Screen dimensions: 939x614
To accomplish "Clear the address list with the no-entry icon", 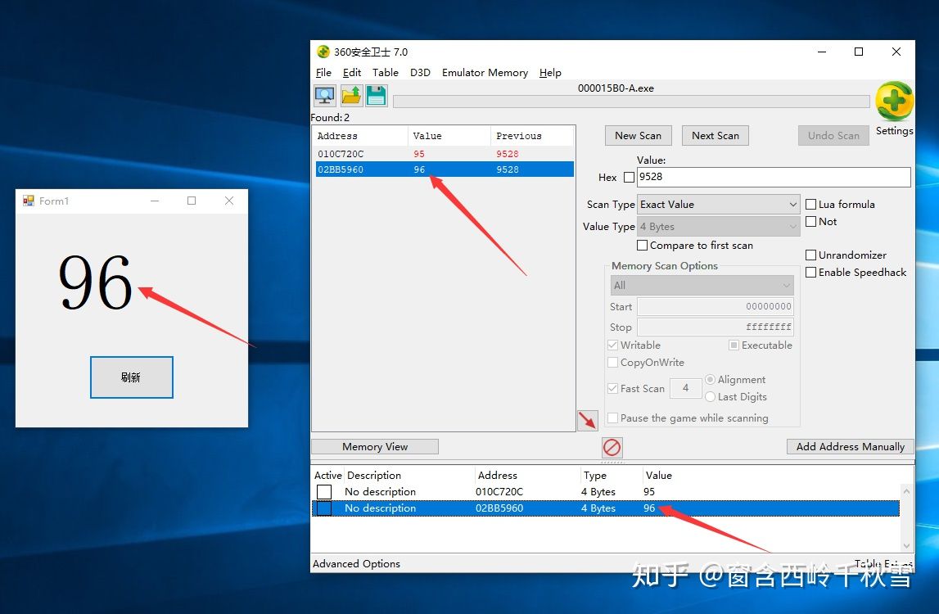I will point(612,448).
